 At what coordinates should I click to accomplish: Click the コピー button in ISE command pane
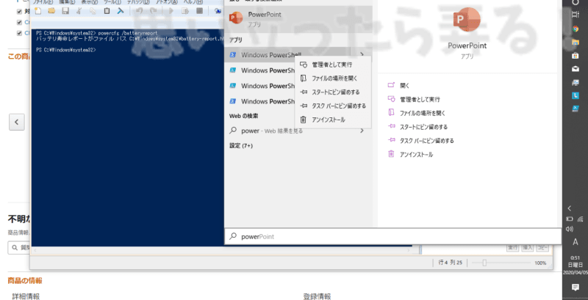click(542, 248)
